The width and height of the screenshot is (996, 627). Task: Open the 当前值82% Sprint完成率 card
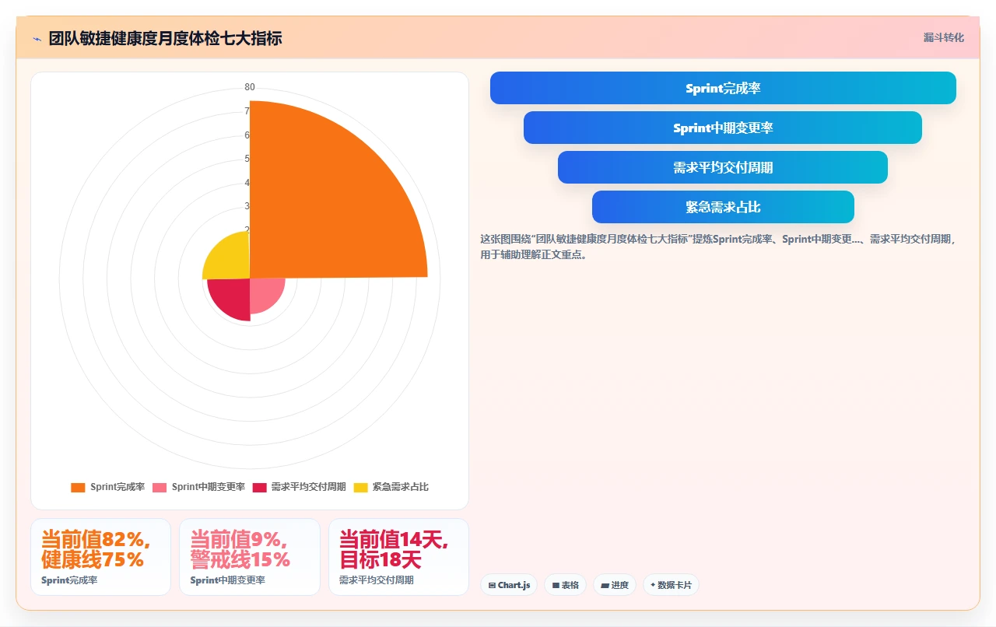tap(100, 557)
